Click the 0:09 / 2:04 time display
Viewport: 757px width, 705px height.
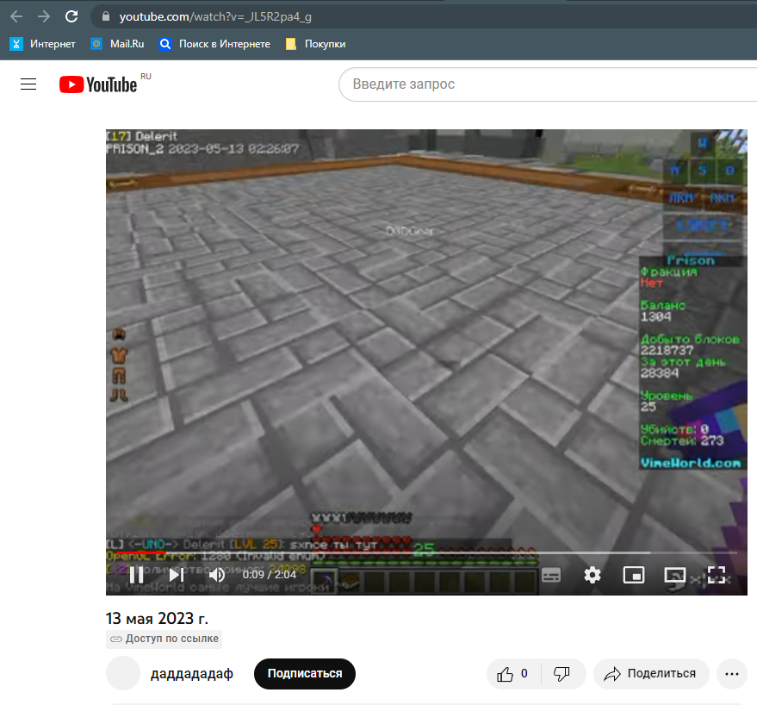[x=270, y=575]
